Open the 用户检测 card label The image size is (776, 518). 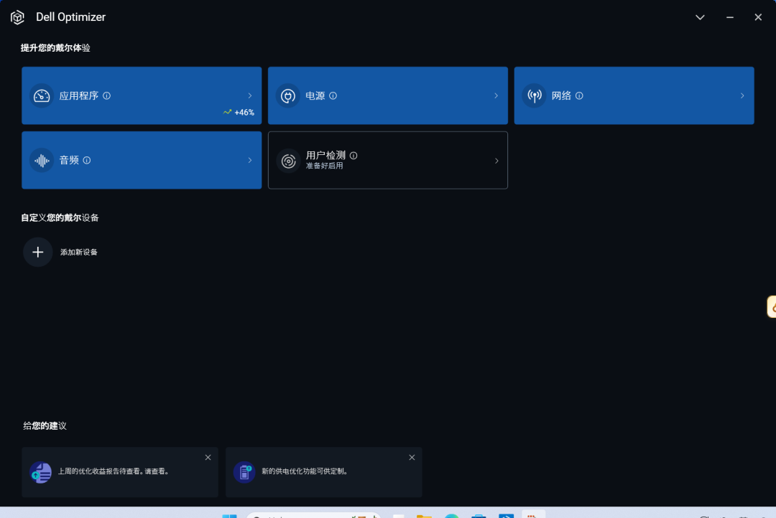pos(325,155)
